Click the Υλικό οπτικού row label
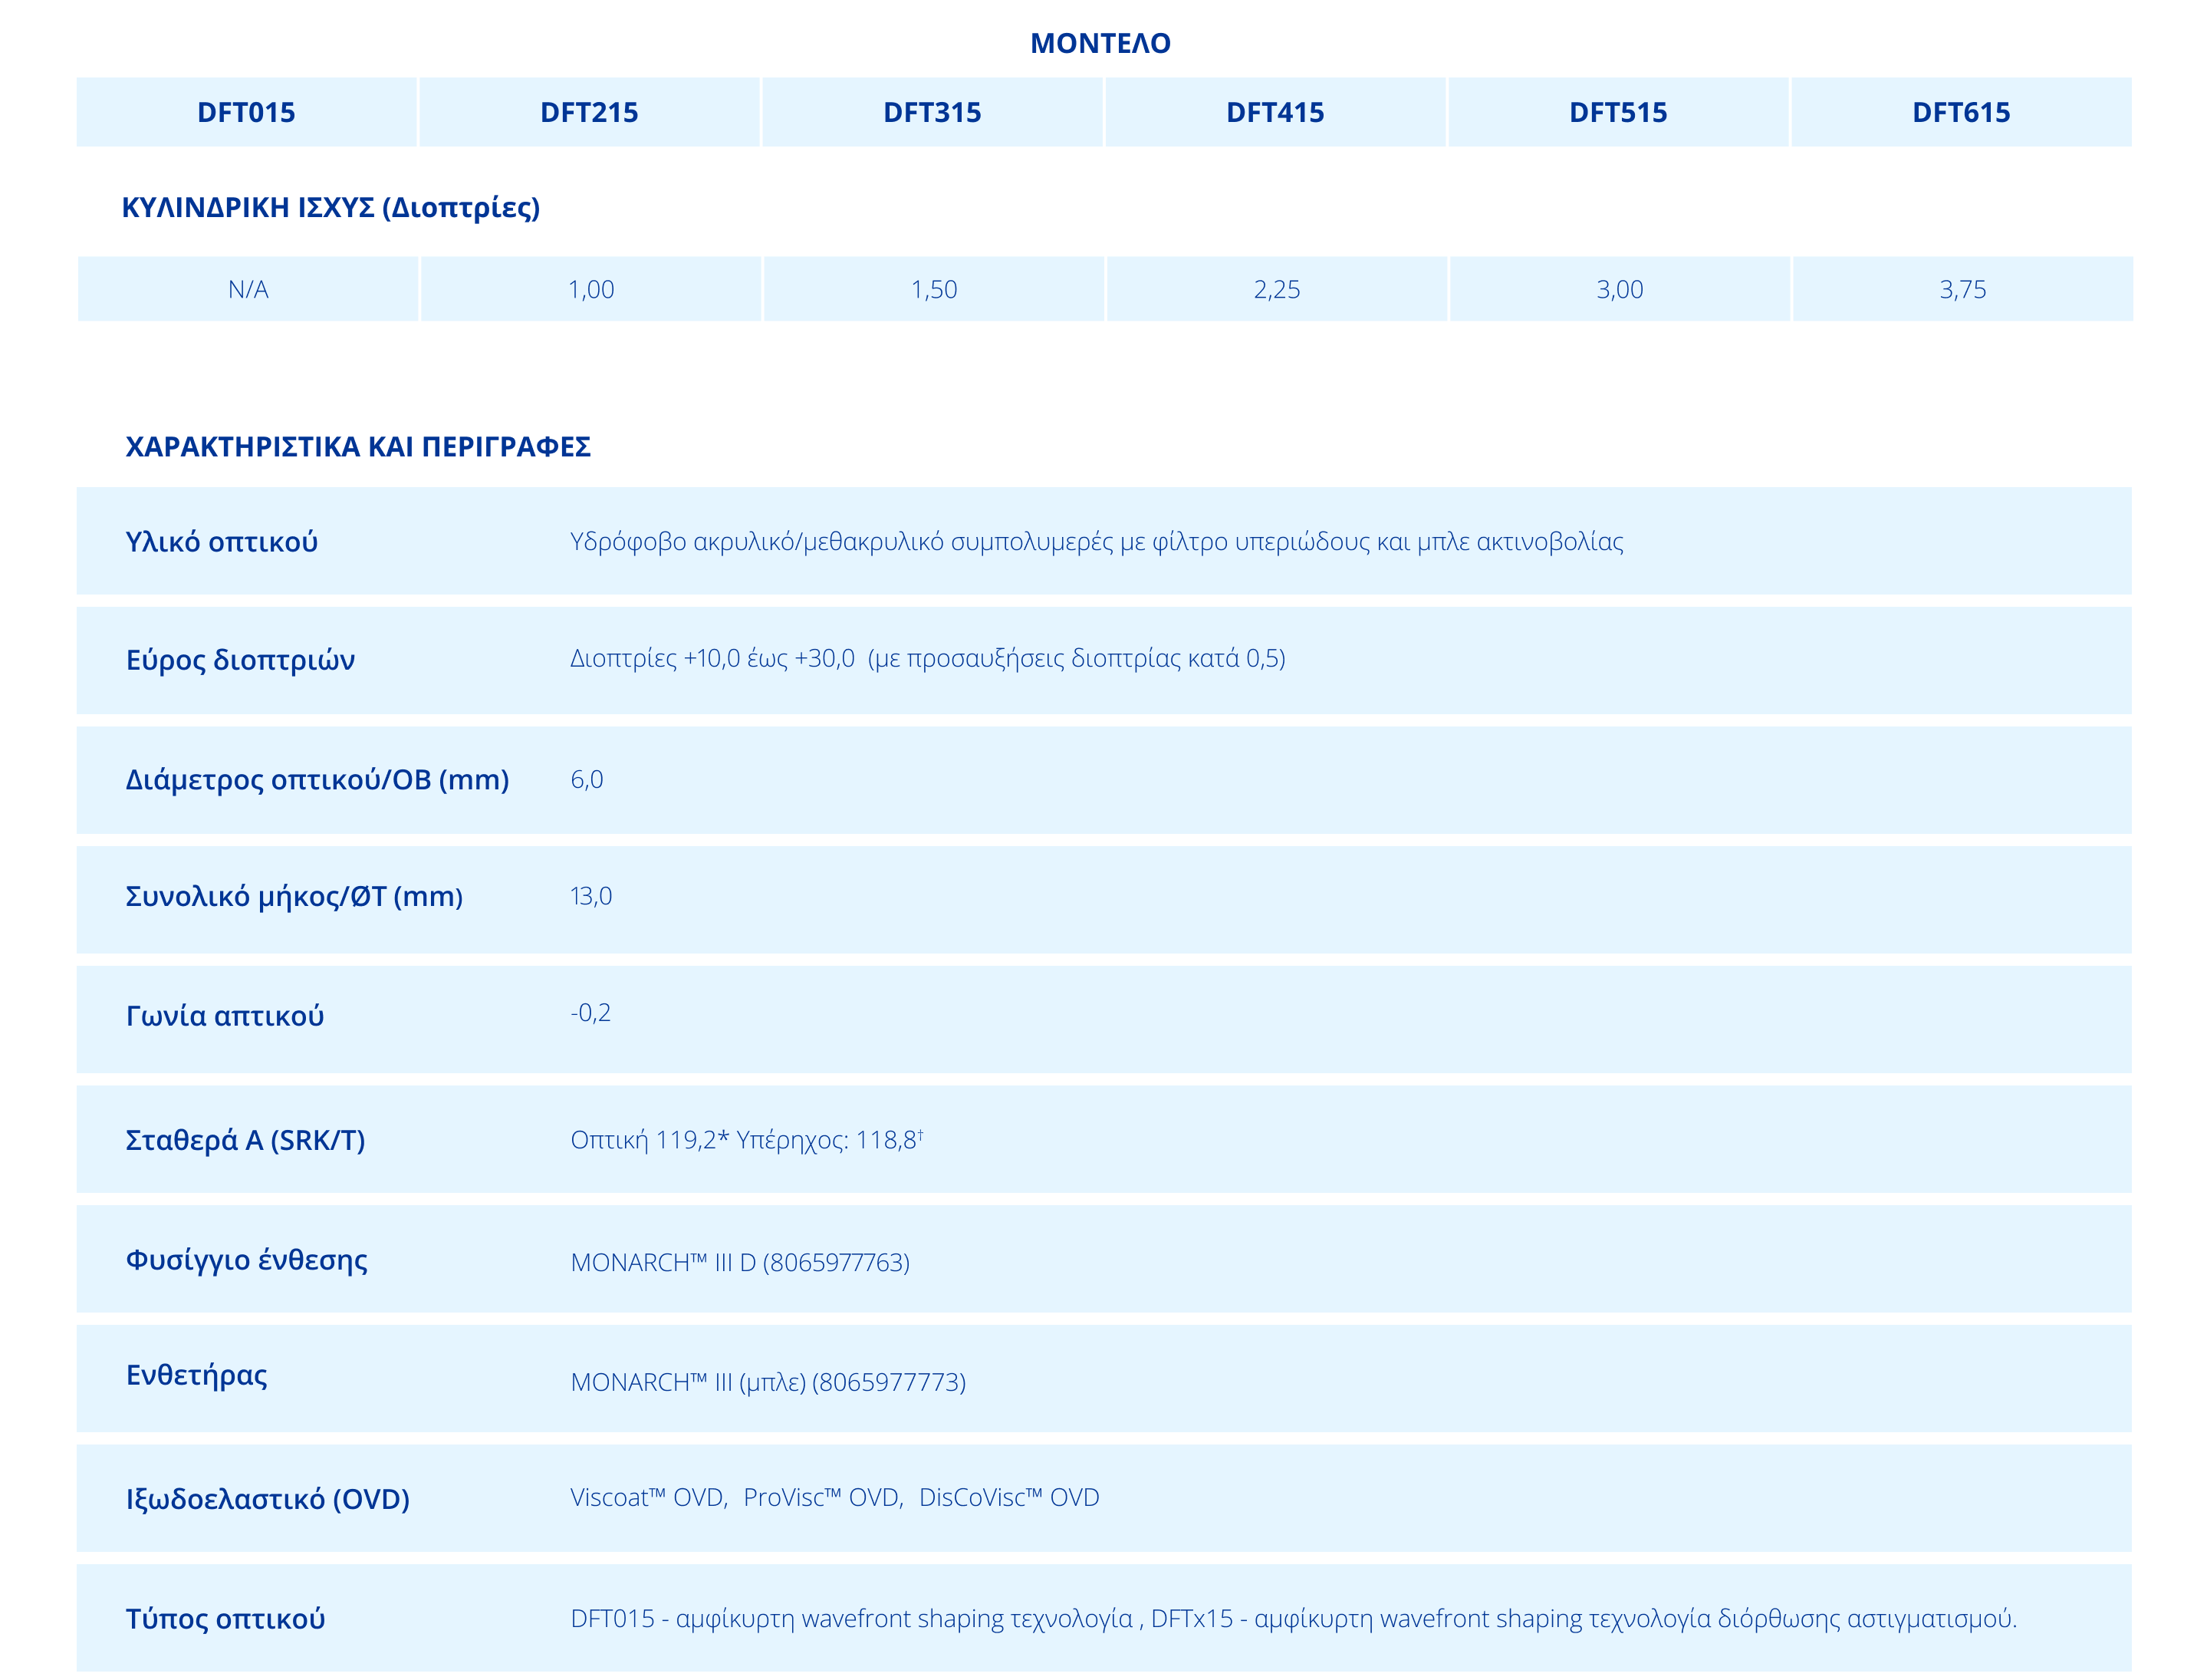This screenshot has height=1680, width=2207. coord(222,541)
